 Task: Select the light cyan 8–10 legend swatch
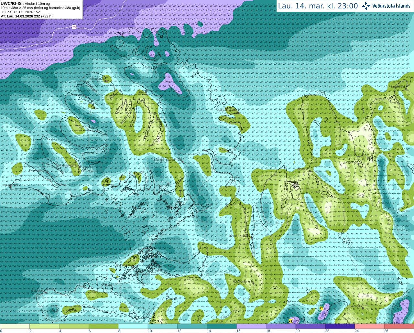(133, 326)
